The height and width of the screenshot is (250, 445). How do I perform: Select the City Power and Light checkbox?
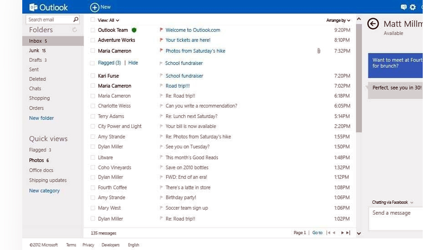coord(93,126)
